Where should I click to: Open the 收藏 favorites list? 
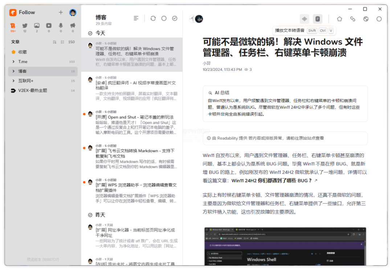(x=23, y=52)
